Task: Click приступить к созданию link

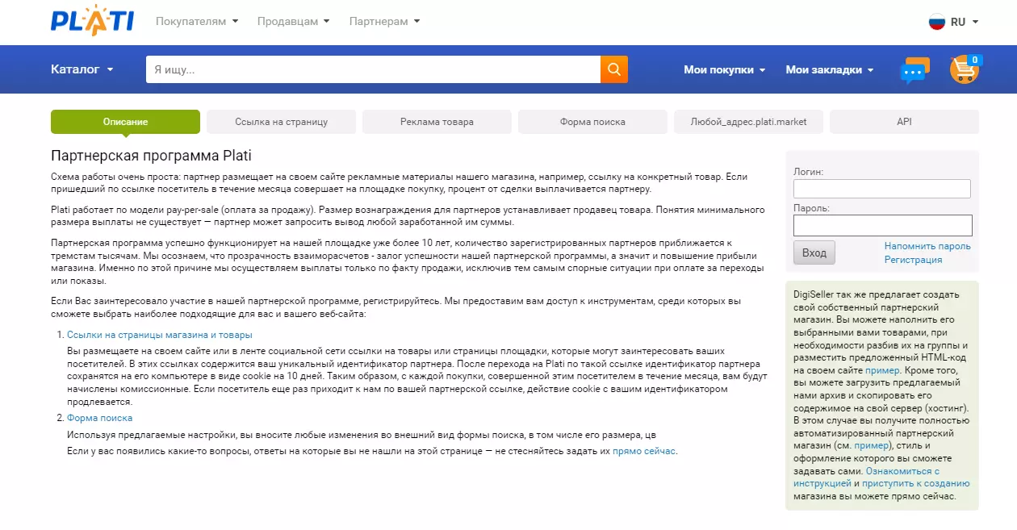Action: (916, 483)
